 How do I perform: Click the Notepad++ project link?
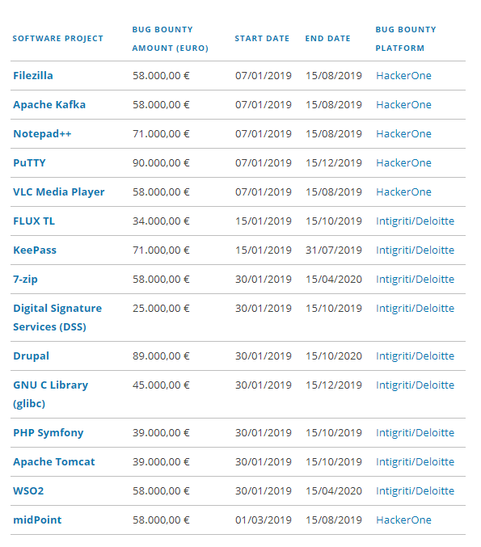pos(42,133)
